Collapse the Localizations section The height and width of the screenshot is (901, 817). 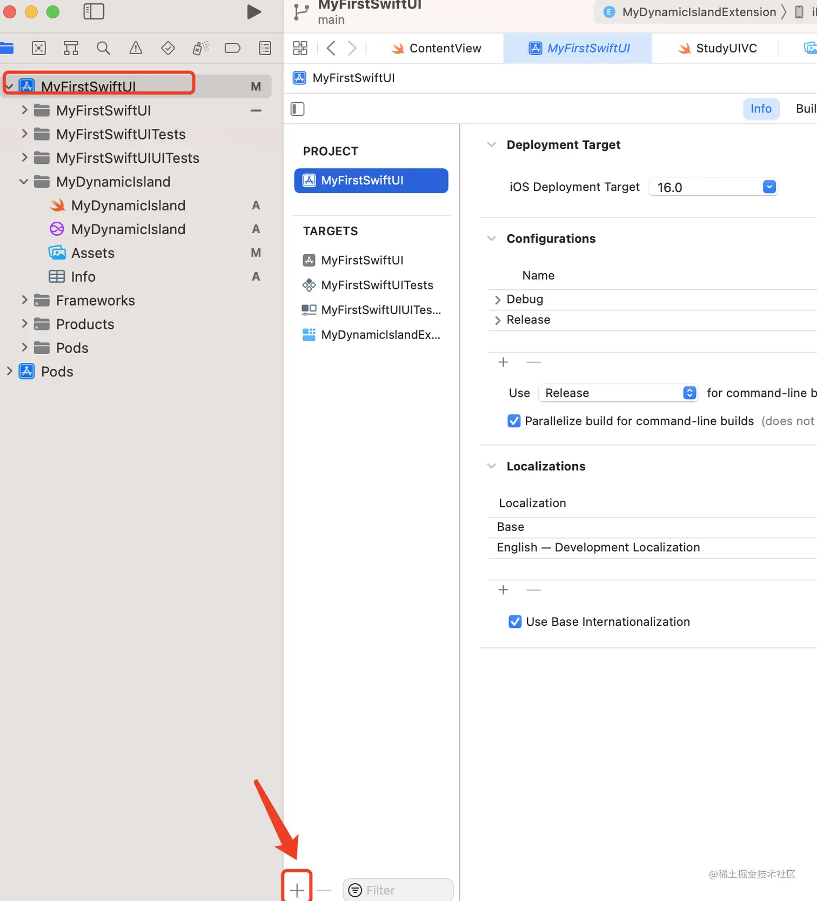coord(491,466)
